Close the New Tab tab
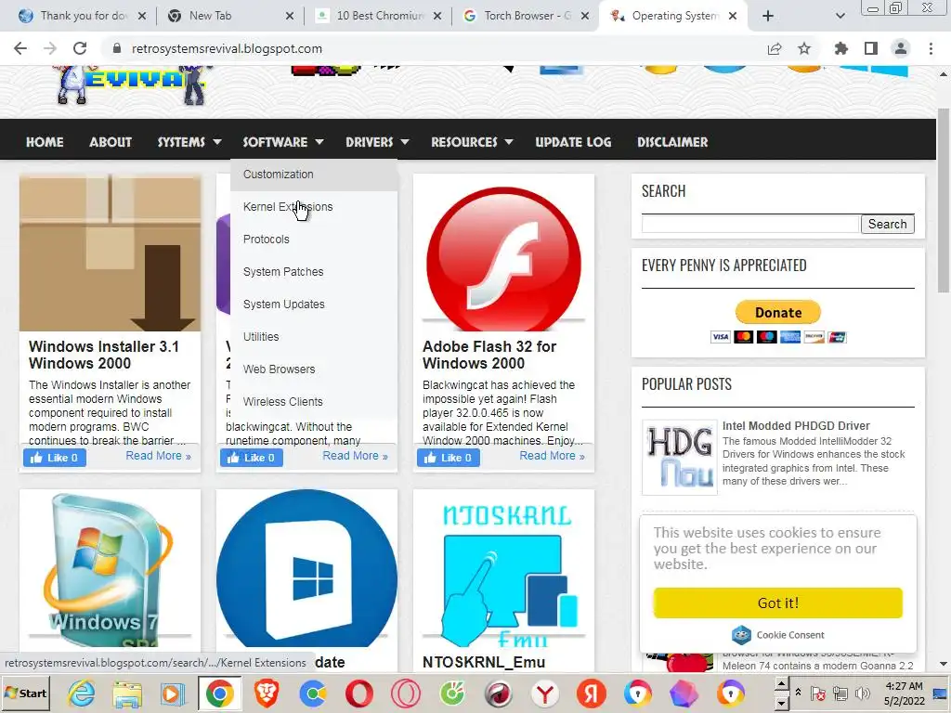Screen dimensions: 951x713 tap(290, 16)
